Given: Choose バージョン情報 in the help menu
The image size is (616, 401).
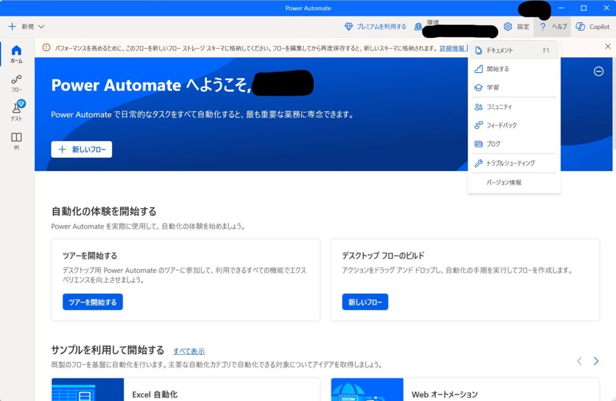Looking at the screenshot, I should 504,182.
